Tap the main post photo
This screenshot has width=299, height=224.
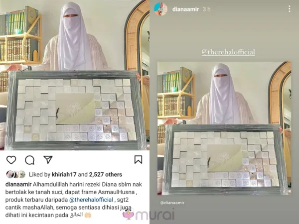tap(75, 75)
